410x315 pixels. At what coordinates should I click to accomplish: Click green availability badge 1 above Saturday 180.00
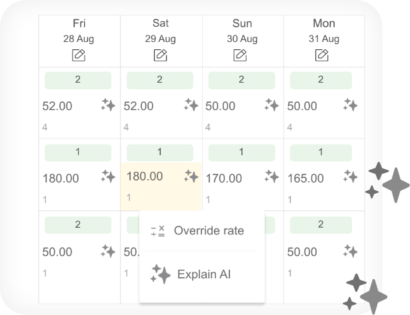point(160,153)
